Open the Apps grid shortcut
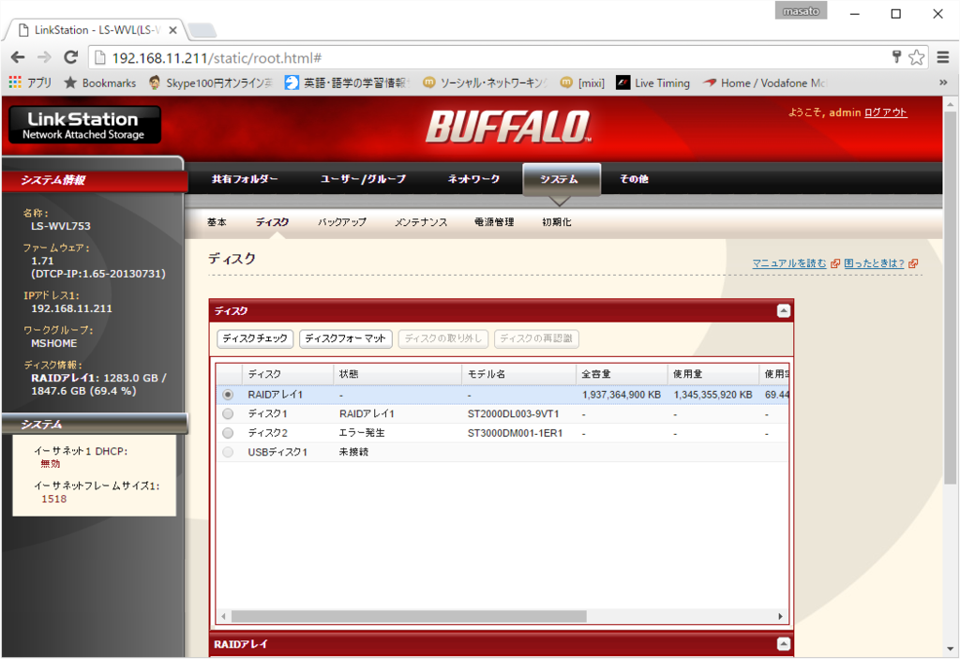Viewport: 960px width, 659px height. (30, 82)
